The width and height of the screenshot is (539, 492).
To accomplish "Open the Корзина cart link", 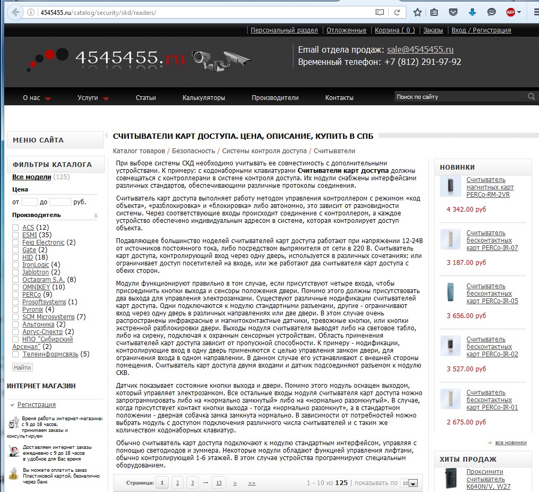I will tap(395, 30).
